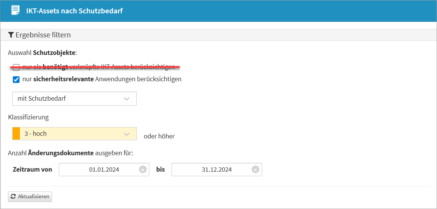
Task: Click the funnel filter icon
Action: [x=11, y=35]
